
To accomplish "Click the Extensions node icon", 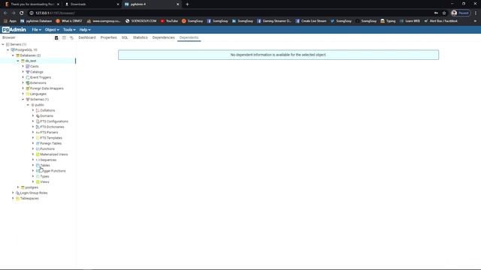I will 28,83.
